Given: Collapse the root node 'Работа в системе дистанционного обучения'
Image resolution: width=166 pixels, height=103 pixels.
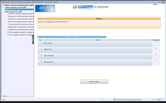Looking at the screenshot, I should coord(3,5).
